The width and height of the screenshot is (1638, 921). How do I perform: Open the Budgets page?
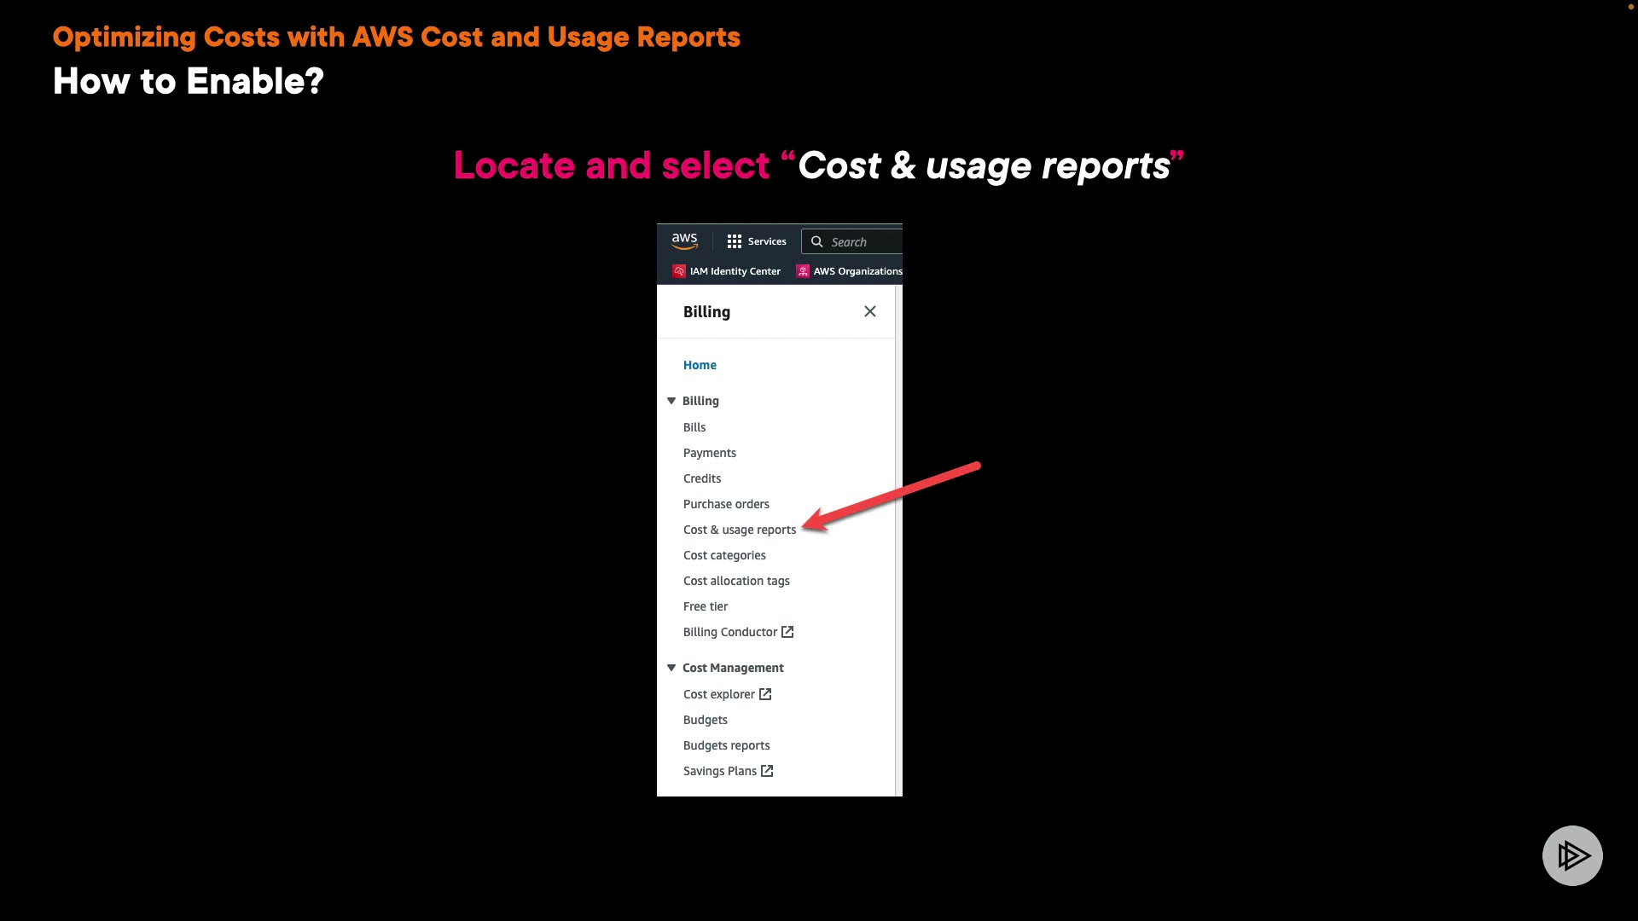coord(705,720)
